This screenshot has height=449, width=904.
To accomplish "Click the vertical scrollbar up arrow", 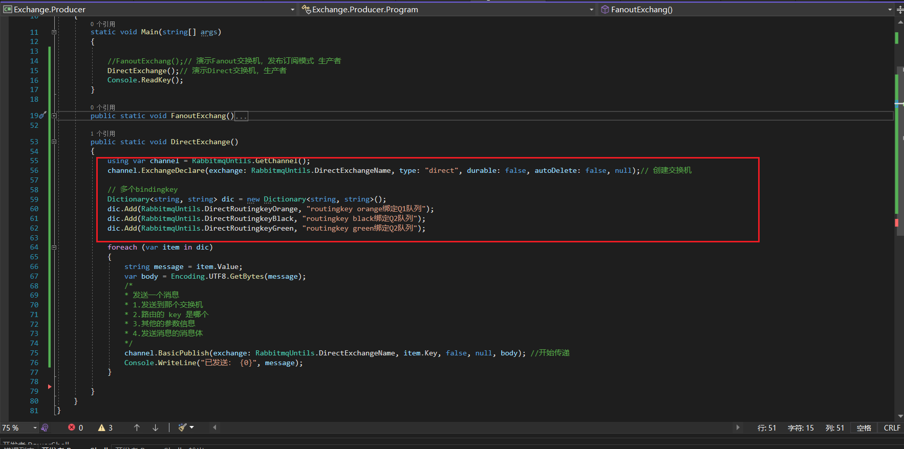I will [900, 22].
